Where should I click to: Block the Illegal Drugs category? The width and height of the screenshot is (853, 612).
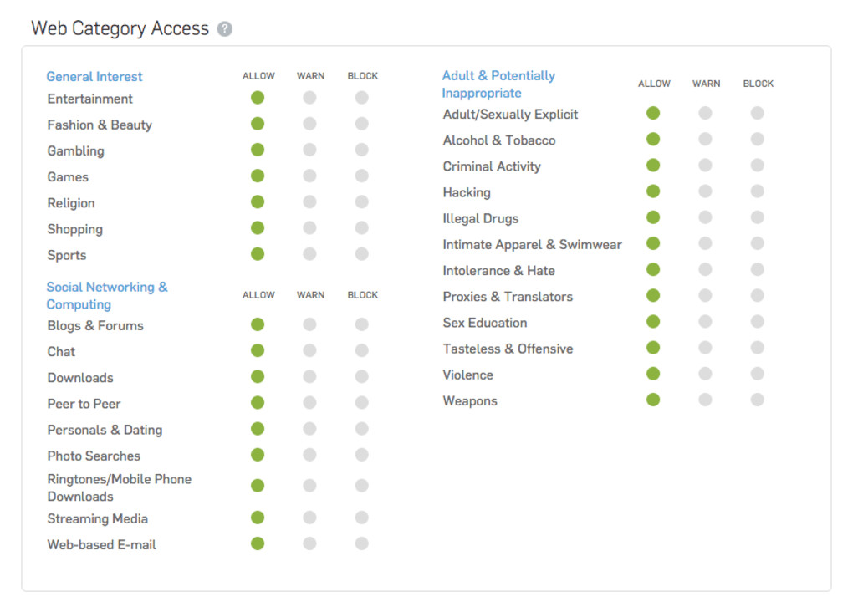(x=757, y=217)
